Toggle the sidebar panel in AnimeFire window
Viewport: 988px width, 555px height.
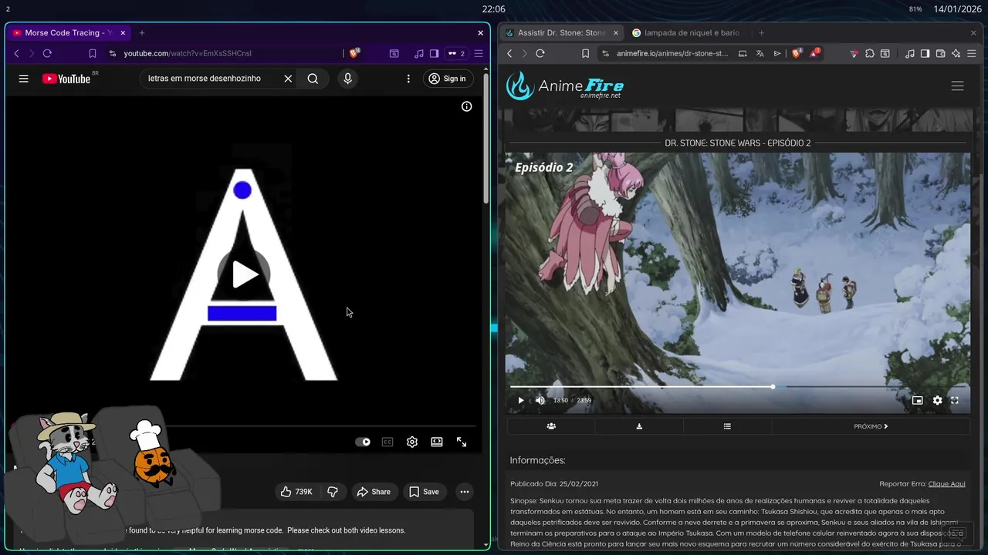coord(925,53)
